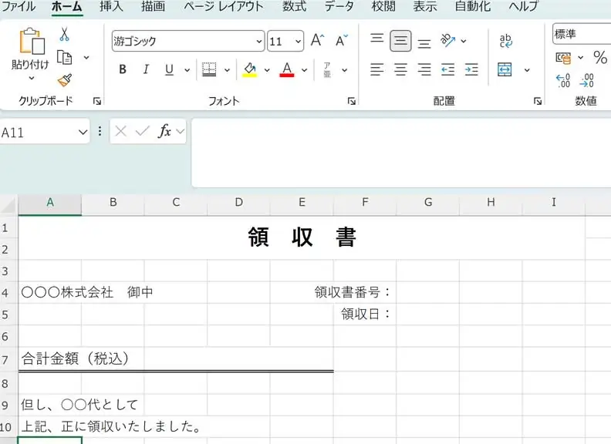Click the Cut scissors icon
The height and width of the screenshot is (444, 611).
[64, 34]
